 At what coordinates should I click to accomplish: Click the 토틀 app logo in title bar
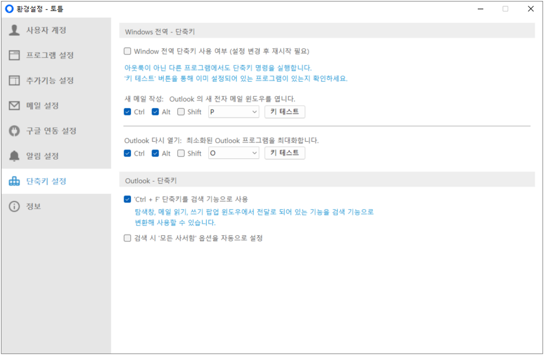[x=10, y=9]
